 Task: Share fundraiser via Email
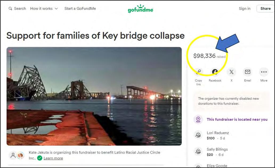coord(248,72)
